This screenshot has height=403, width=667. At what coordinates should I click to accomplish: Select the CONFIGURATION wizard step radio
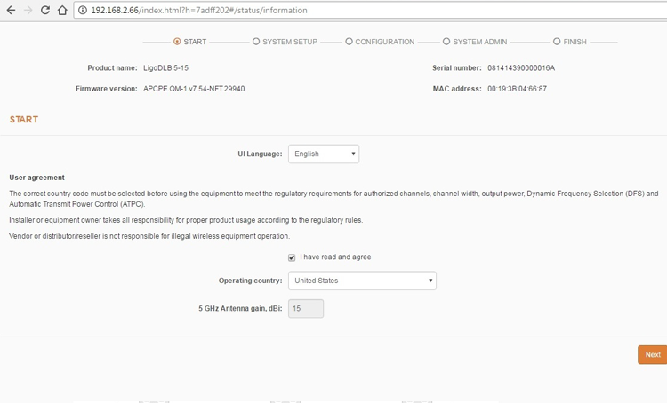click(x=349, y=42)
